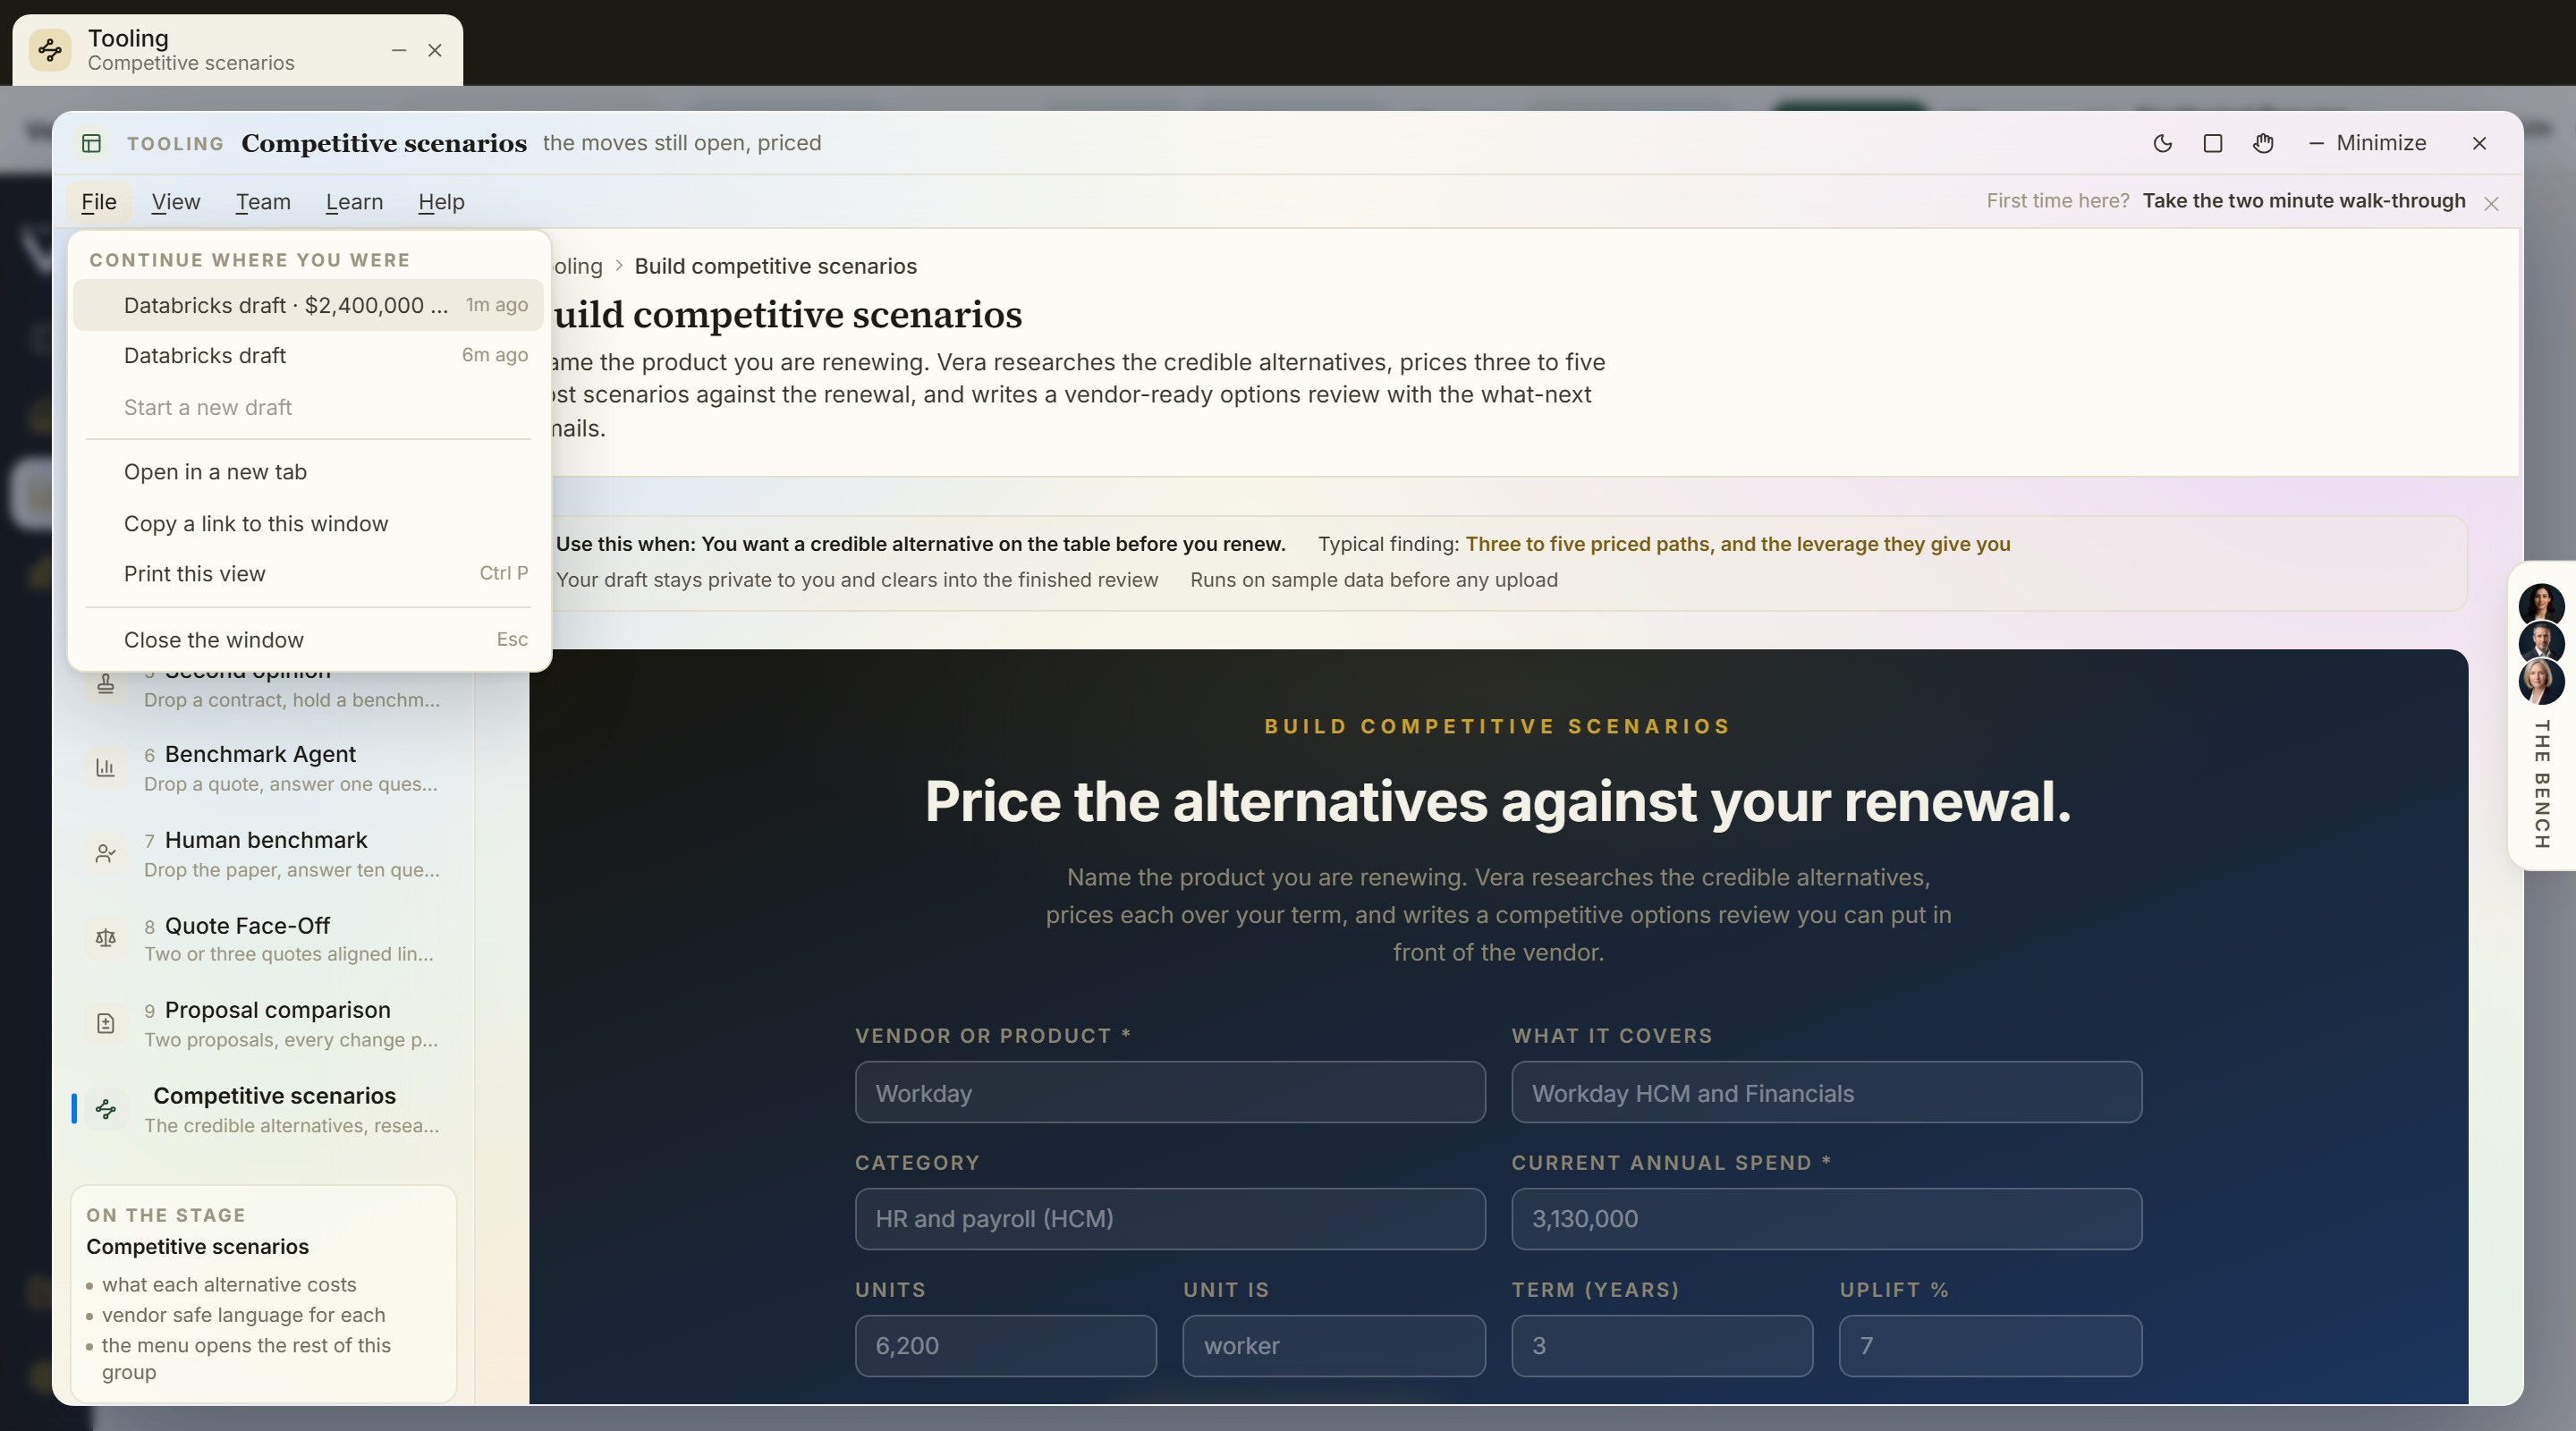Close the Tooling tab in top strip
The image size is (2576, 1431).
435,50
